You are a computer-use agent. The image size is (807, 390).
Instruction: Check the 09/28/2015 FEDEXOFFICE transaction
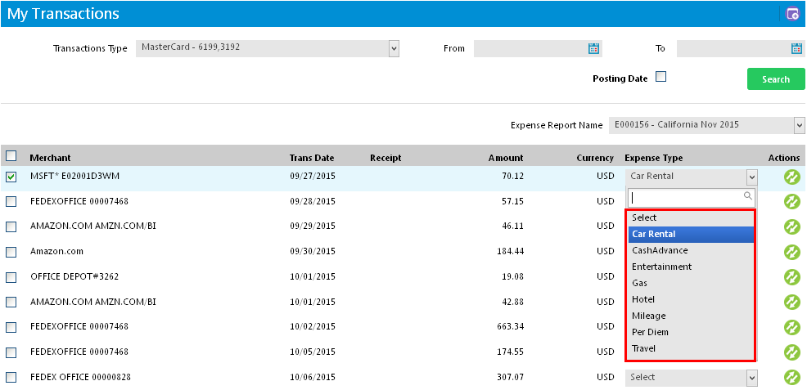[11, 201]
